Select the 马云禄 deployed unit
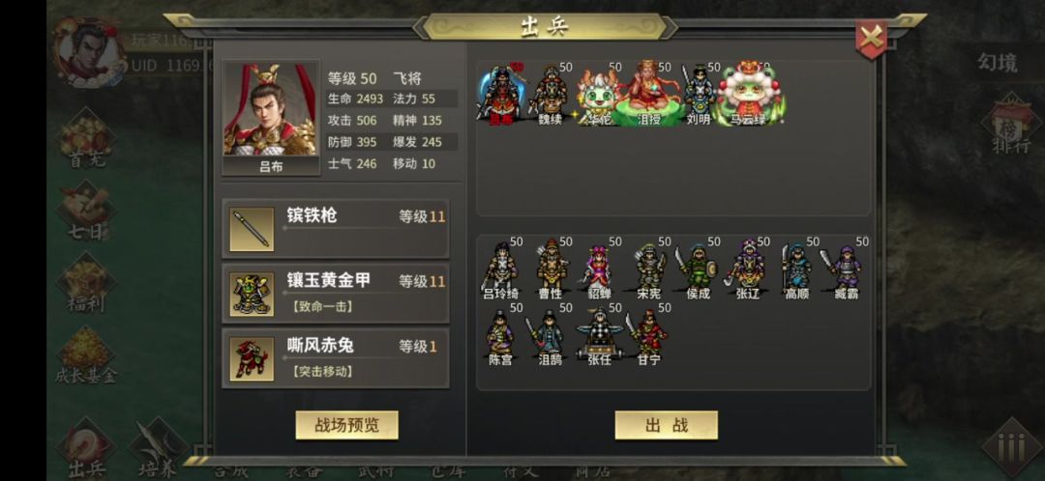This screenshot has height=481, width=1045. point(751,94)
